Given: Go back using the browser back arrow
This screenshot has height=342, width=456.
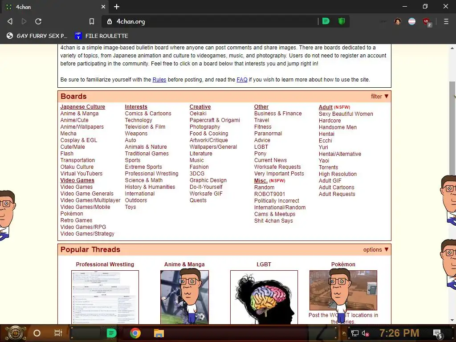Looking at the screenshot, I should (x=10, y=21).
